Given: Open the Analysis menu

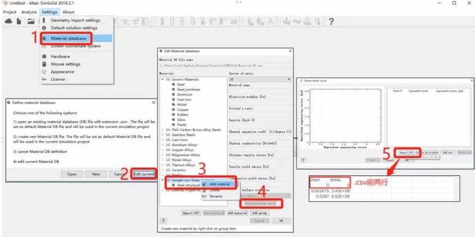Looking at the screenshot, I should (x=29, y=12).
